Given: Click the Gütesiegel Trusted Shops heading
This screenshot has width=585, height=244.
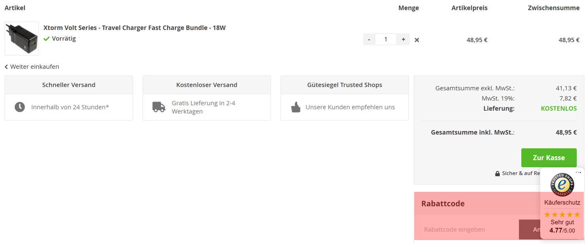Looking at the screenshot, I should (345, 85).
